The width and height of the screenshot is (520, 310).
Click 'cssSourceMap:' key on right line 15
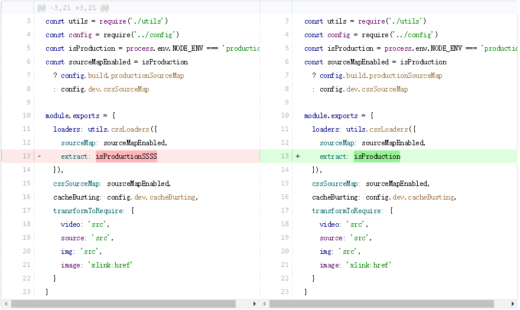coord(336,184)
